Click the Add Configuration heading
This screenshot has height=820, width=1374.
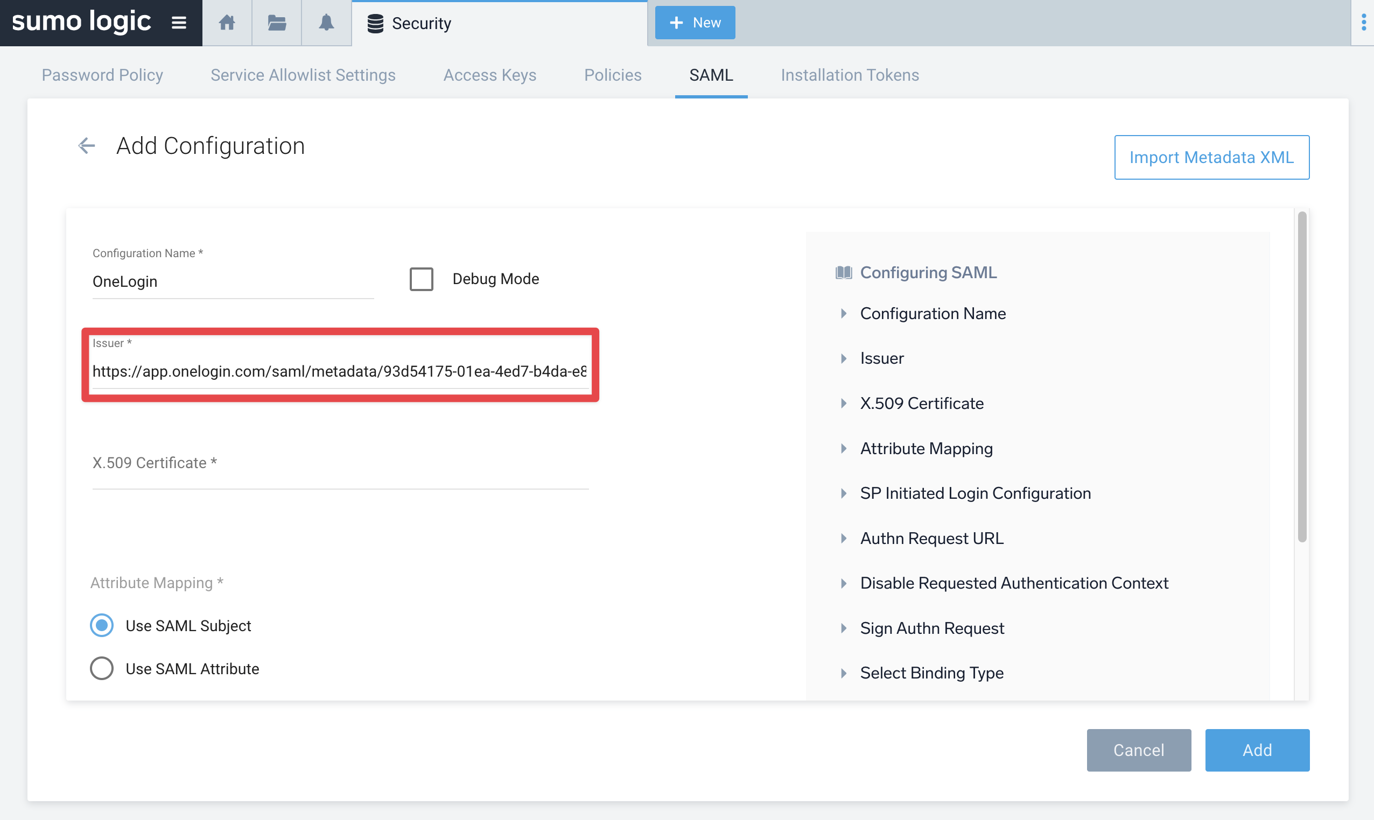tap(210, 146)
